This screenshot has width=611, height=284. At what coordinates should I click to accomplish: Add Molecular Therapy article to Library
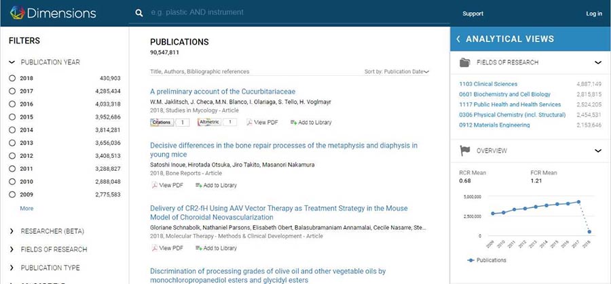point(216,248)
